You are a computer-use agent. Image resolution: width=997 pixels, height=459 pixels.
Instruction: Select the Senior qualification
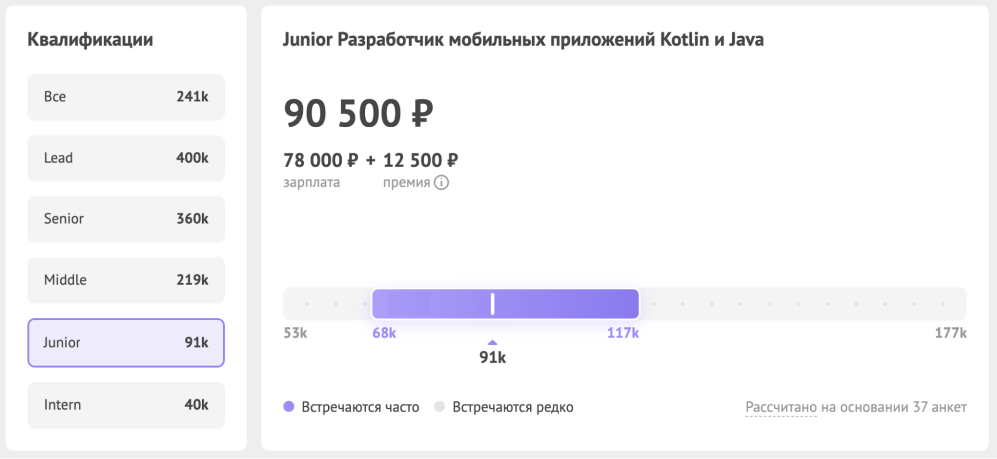pos(126,219)
